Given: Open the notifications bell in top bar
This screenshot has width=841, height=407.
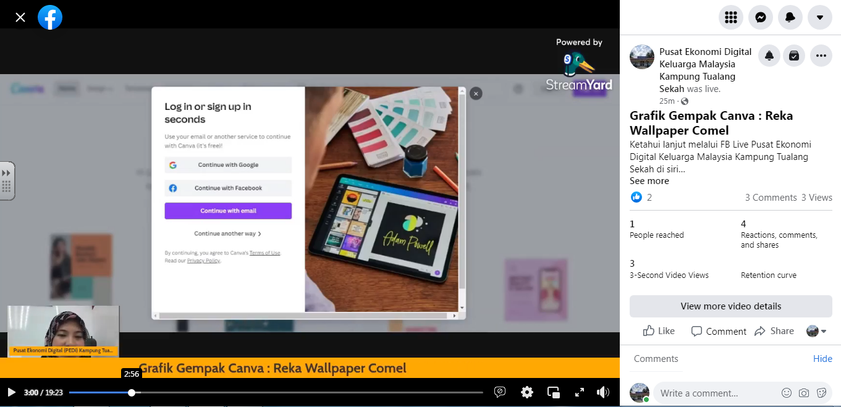Looking at the screenshot, I should (x=790, y=17).
